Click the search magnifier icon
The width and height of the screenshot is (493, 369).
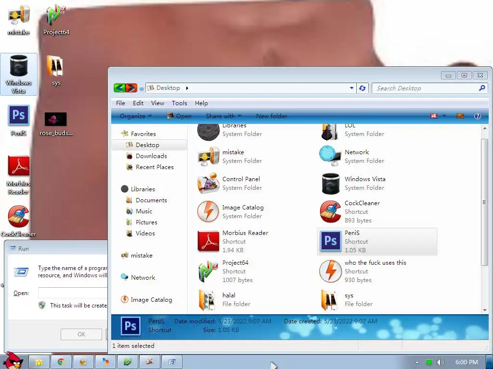pyautogui.click(x=482, y=88)
